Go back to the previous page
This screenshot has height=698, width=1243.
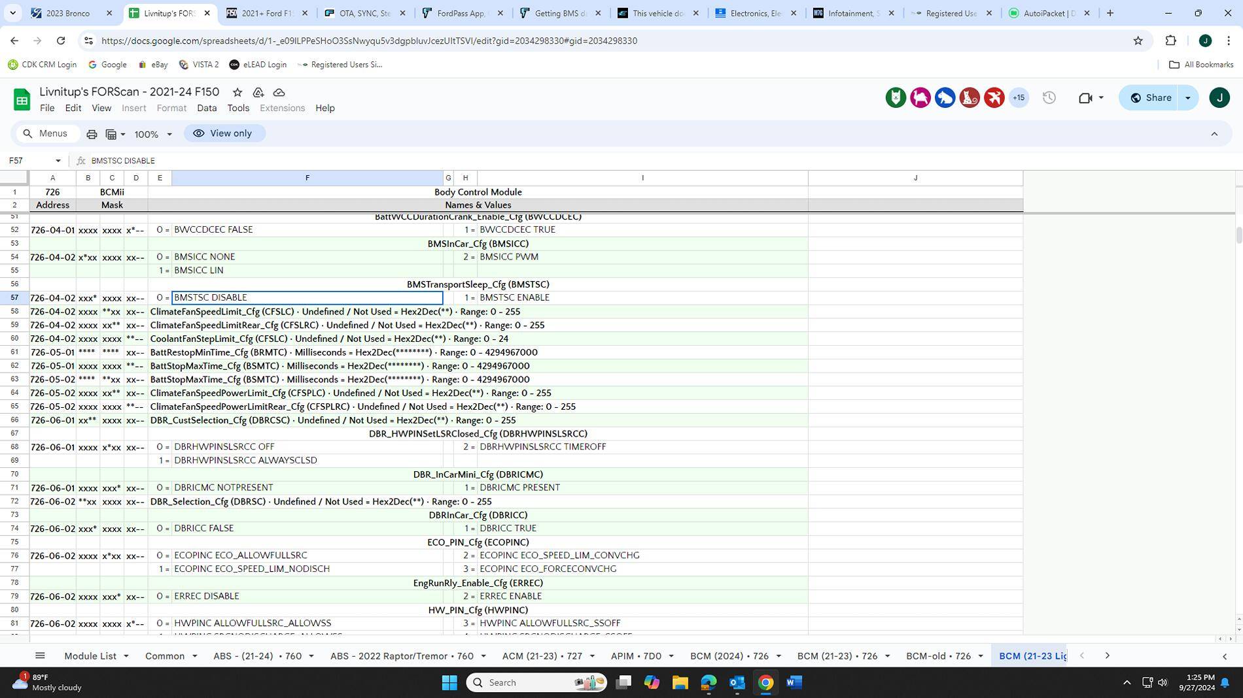[x=14, y=41]
